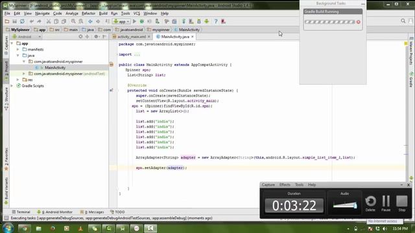Screen dimensions: 415x233
Task: Pause the screen recording
Action: [x=386, y=203]
